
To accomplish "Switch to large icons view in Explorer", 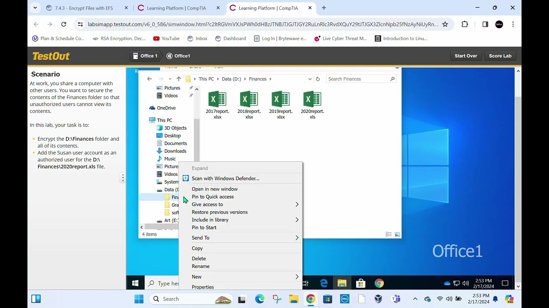I will pos(398,234).
